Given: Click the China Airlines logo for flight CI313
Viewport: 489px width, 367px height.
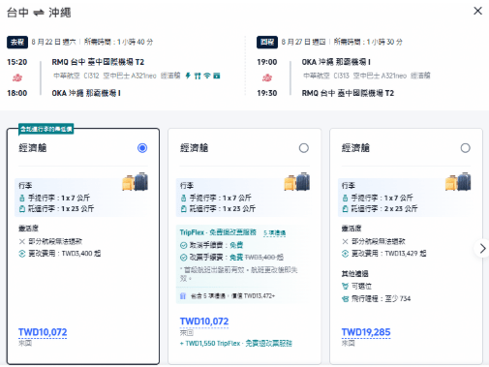Looking at the screenshot, I should click(267, 77).
